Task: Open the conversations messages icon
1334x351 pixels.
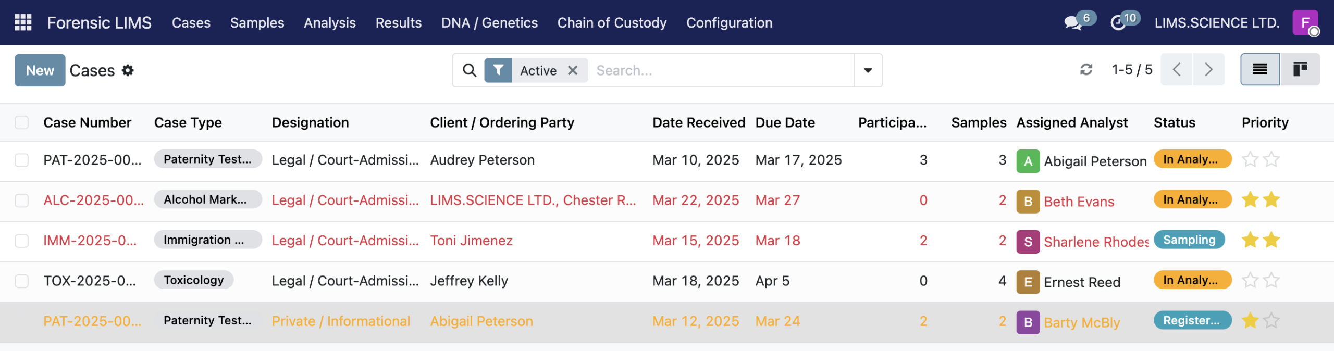Action: tap(1073, 23)
